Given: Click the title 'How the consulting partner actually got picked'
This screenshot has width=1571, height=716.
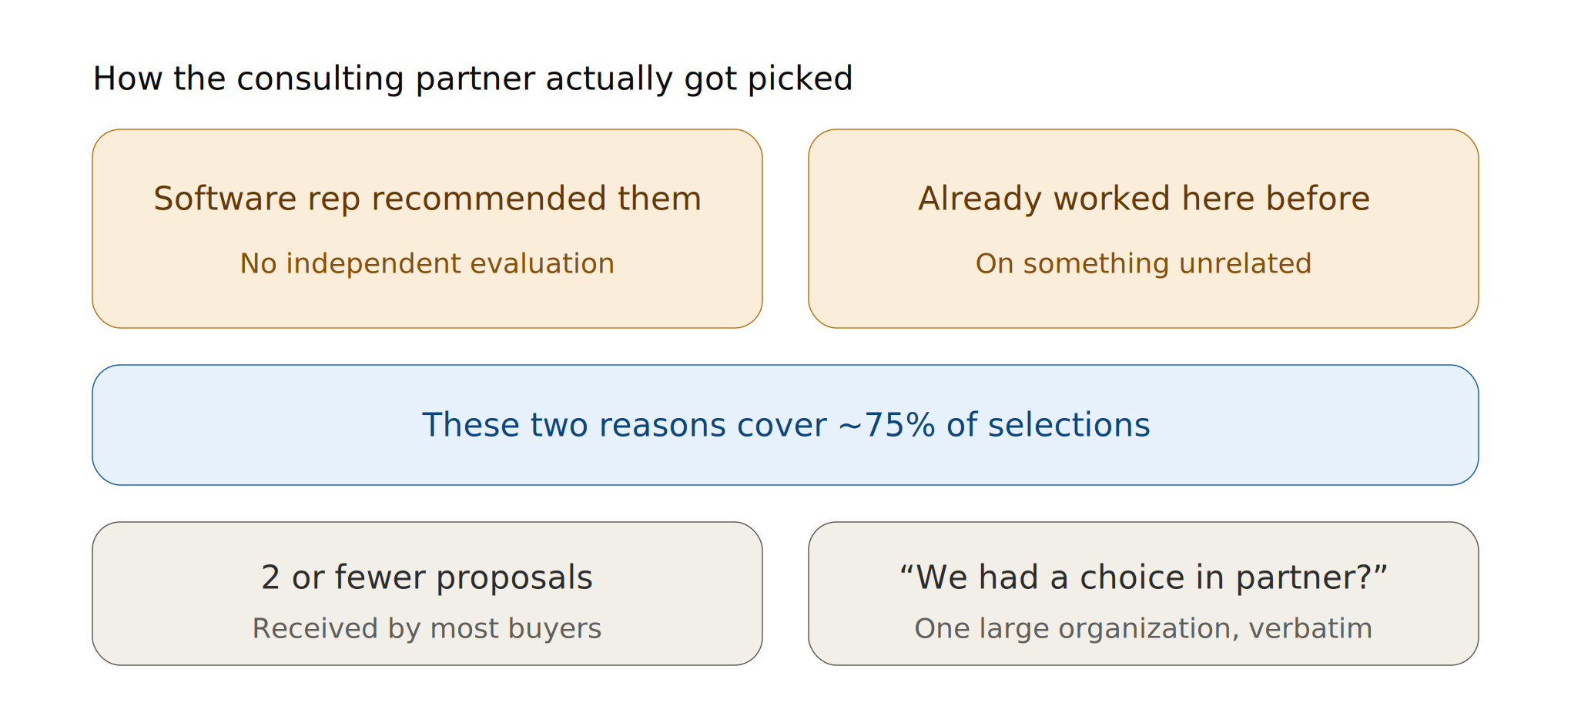Looking at the screenshot, I should [473, 79].
